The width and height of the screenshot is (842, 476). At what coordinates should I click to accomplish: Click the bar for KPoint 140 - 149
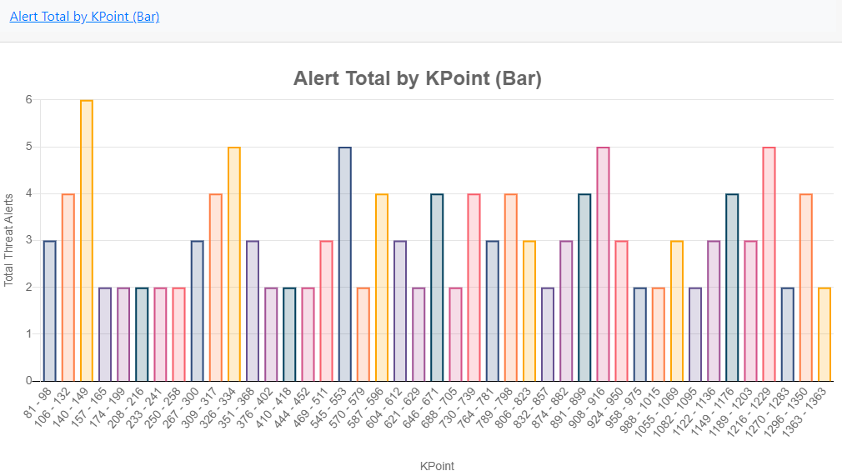87,240
